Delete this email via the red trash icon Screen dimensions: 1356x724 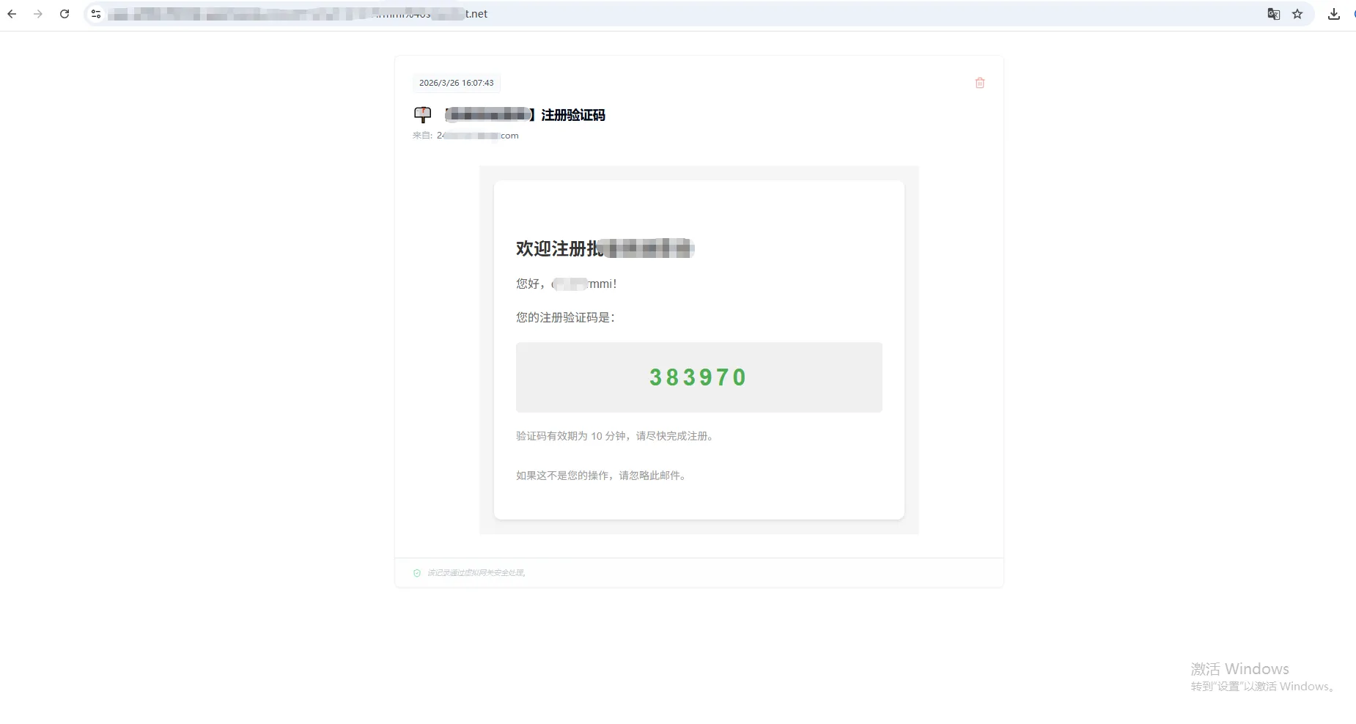(979, 82)
